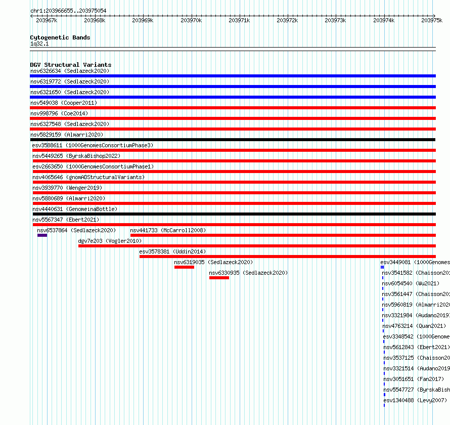Click the 203972k ruler tick label
450x425 pixels.
coord(287,20)
